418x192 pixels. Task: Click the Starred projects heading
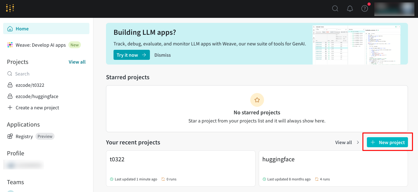pos(128,77)
